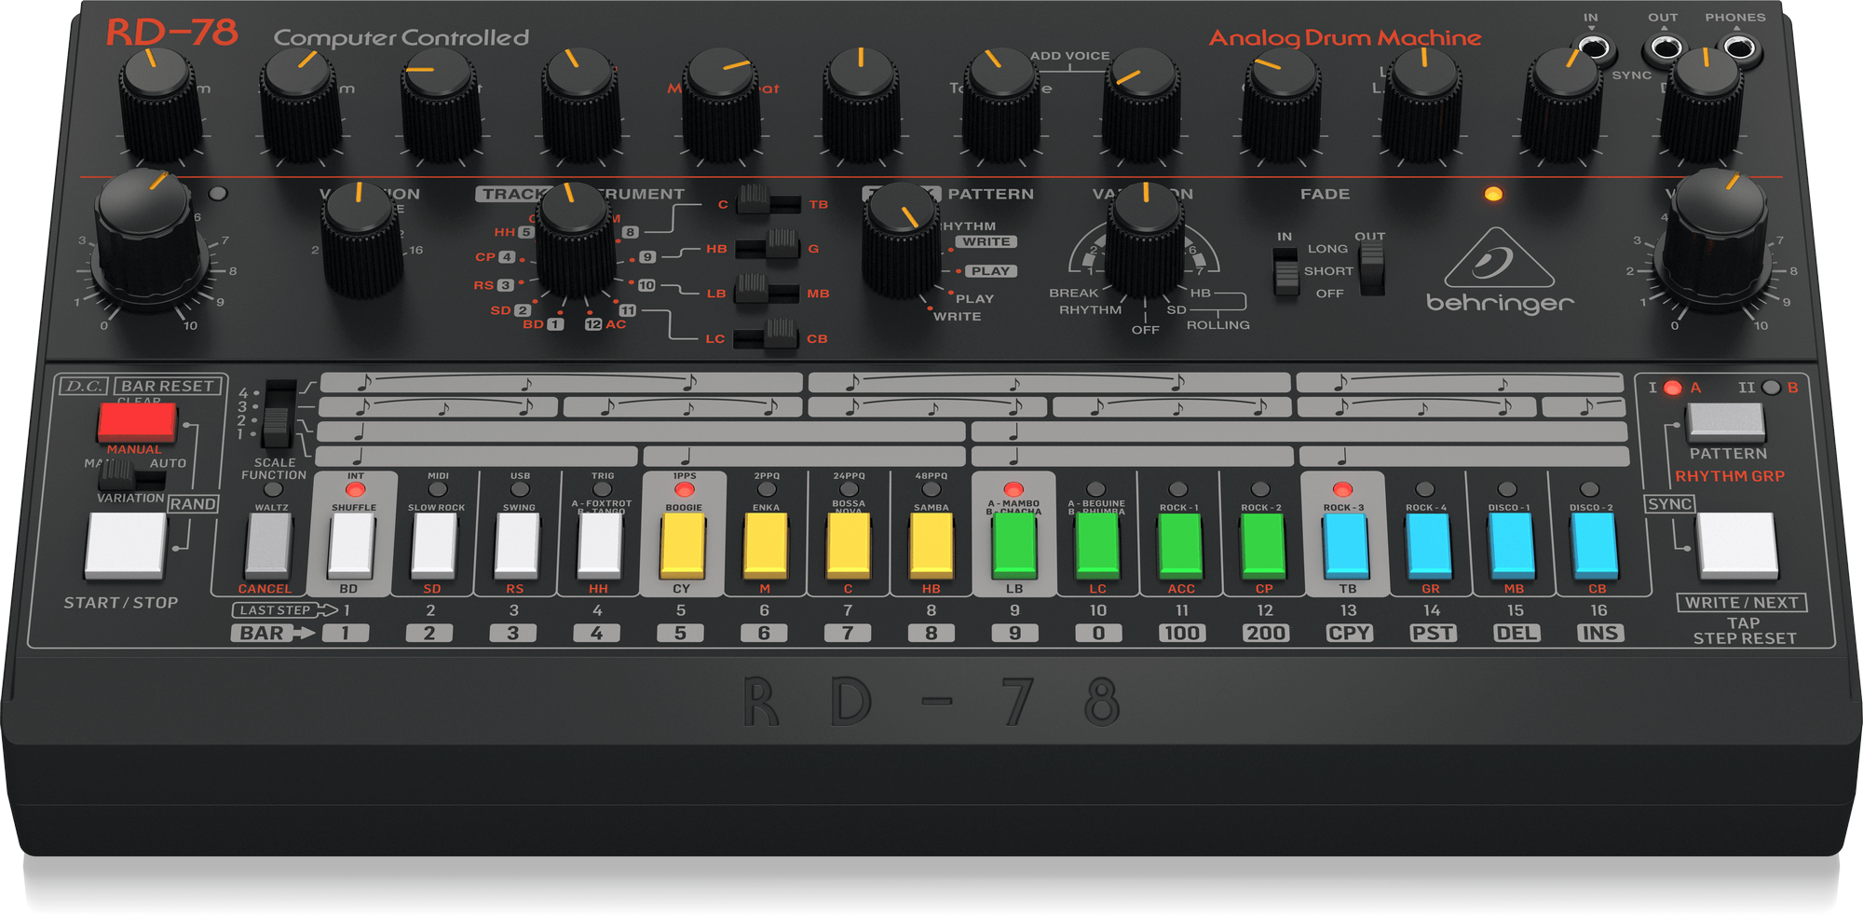Toggle the LB / MB instrument switch

(767, 291)
